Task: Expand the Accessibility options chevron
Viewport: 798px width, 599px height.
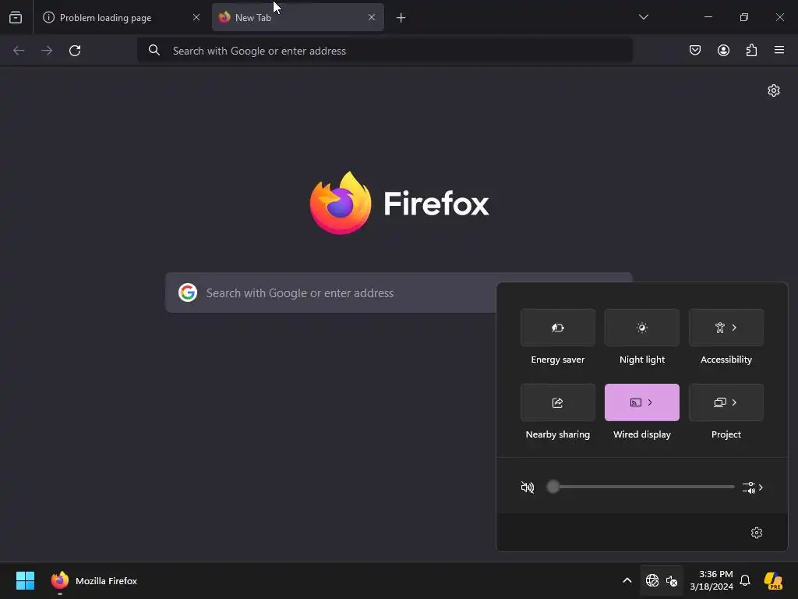Action: click(734, 328)
